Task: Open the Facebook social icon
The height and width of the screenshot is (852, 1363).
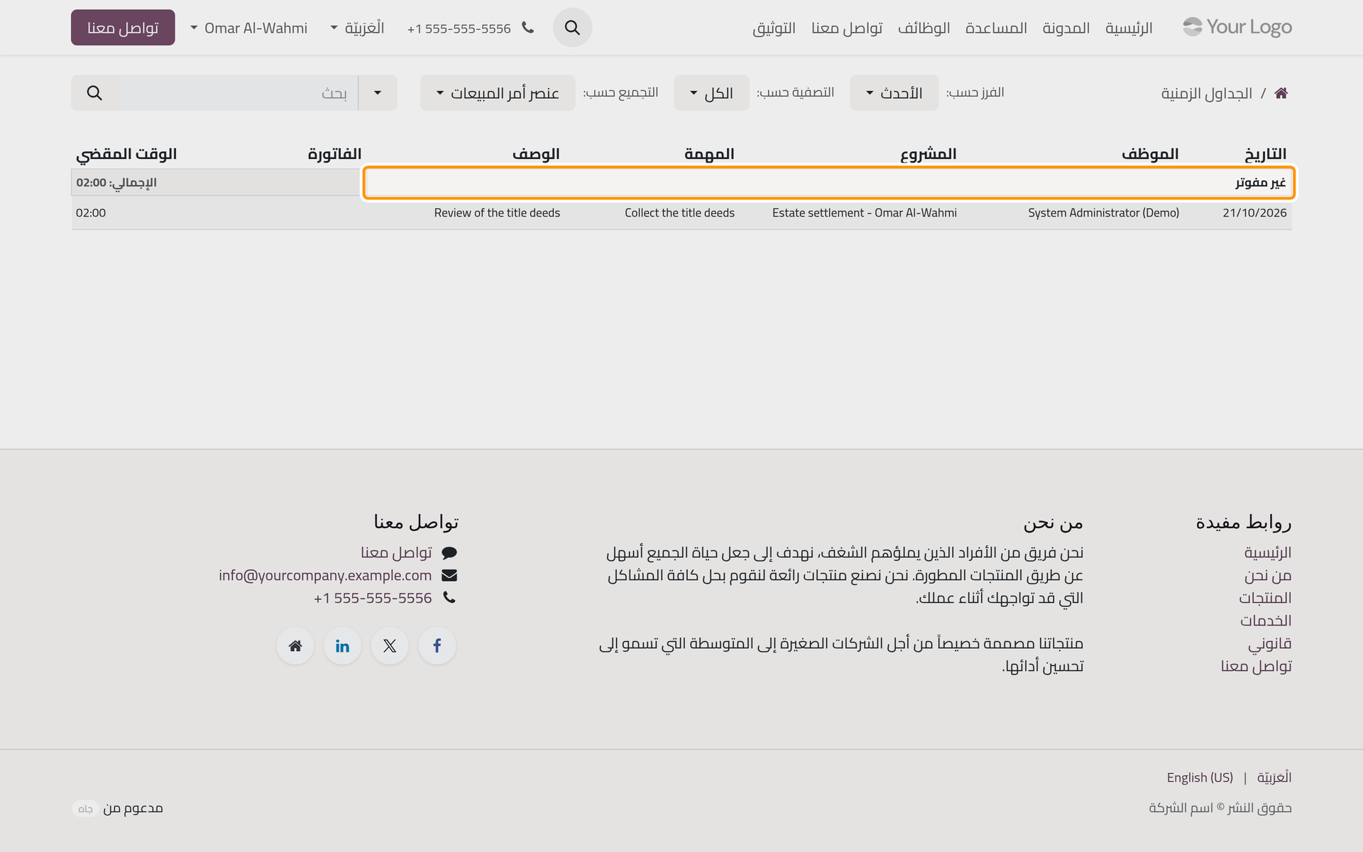Action: (x=437, y=645)
